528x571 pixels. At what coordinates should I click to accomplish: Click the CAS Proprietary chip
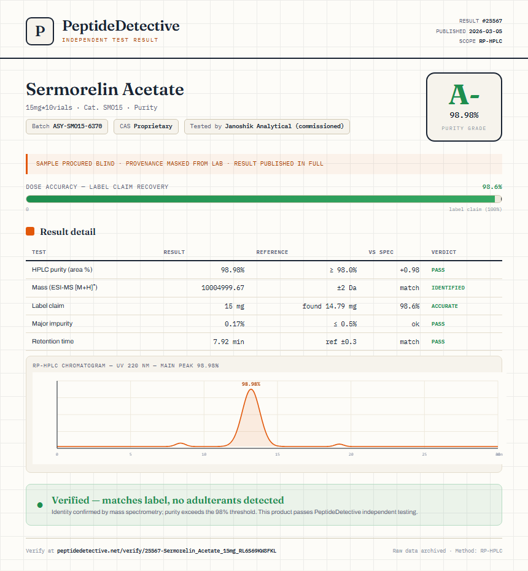click(146, 126)
